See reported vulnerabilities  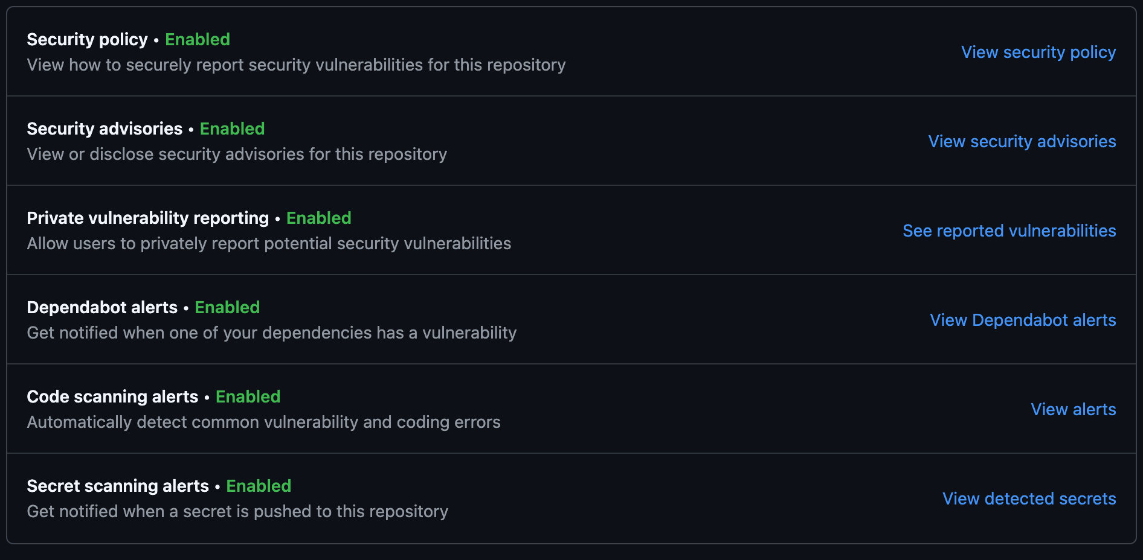[x=1008, y=231]
